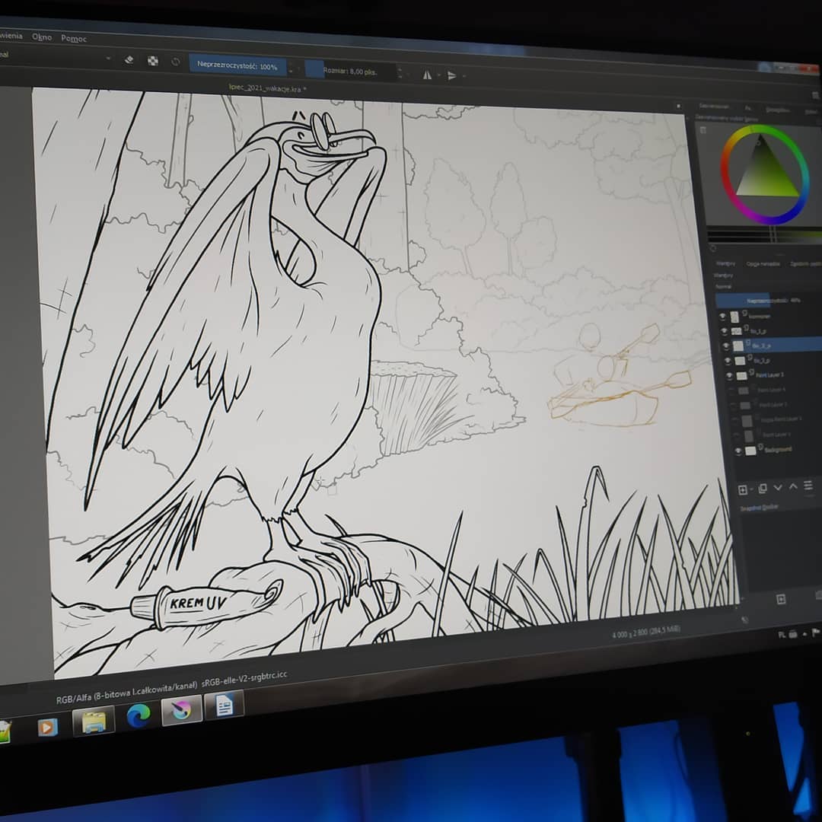Toggle visibility of the topmost layer

pos(723,316)
